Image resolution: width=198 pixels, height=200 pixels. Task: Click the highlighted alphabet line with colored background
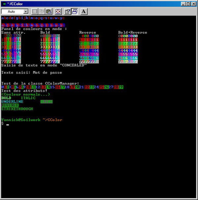click(33, 25)
